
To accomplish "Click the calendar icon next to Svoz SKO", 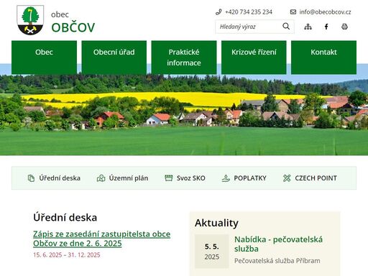I will click(x=169, y=178).
